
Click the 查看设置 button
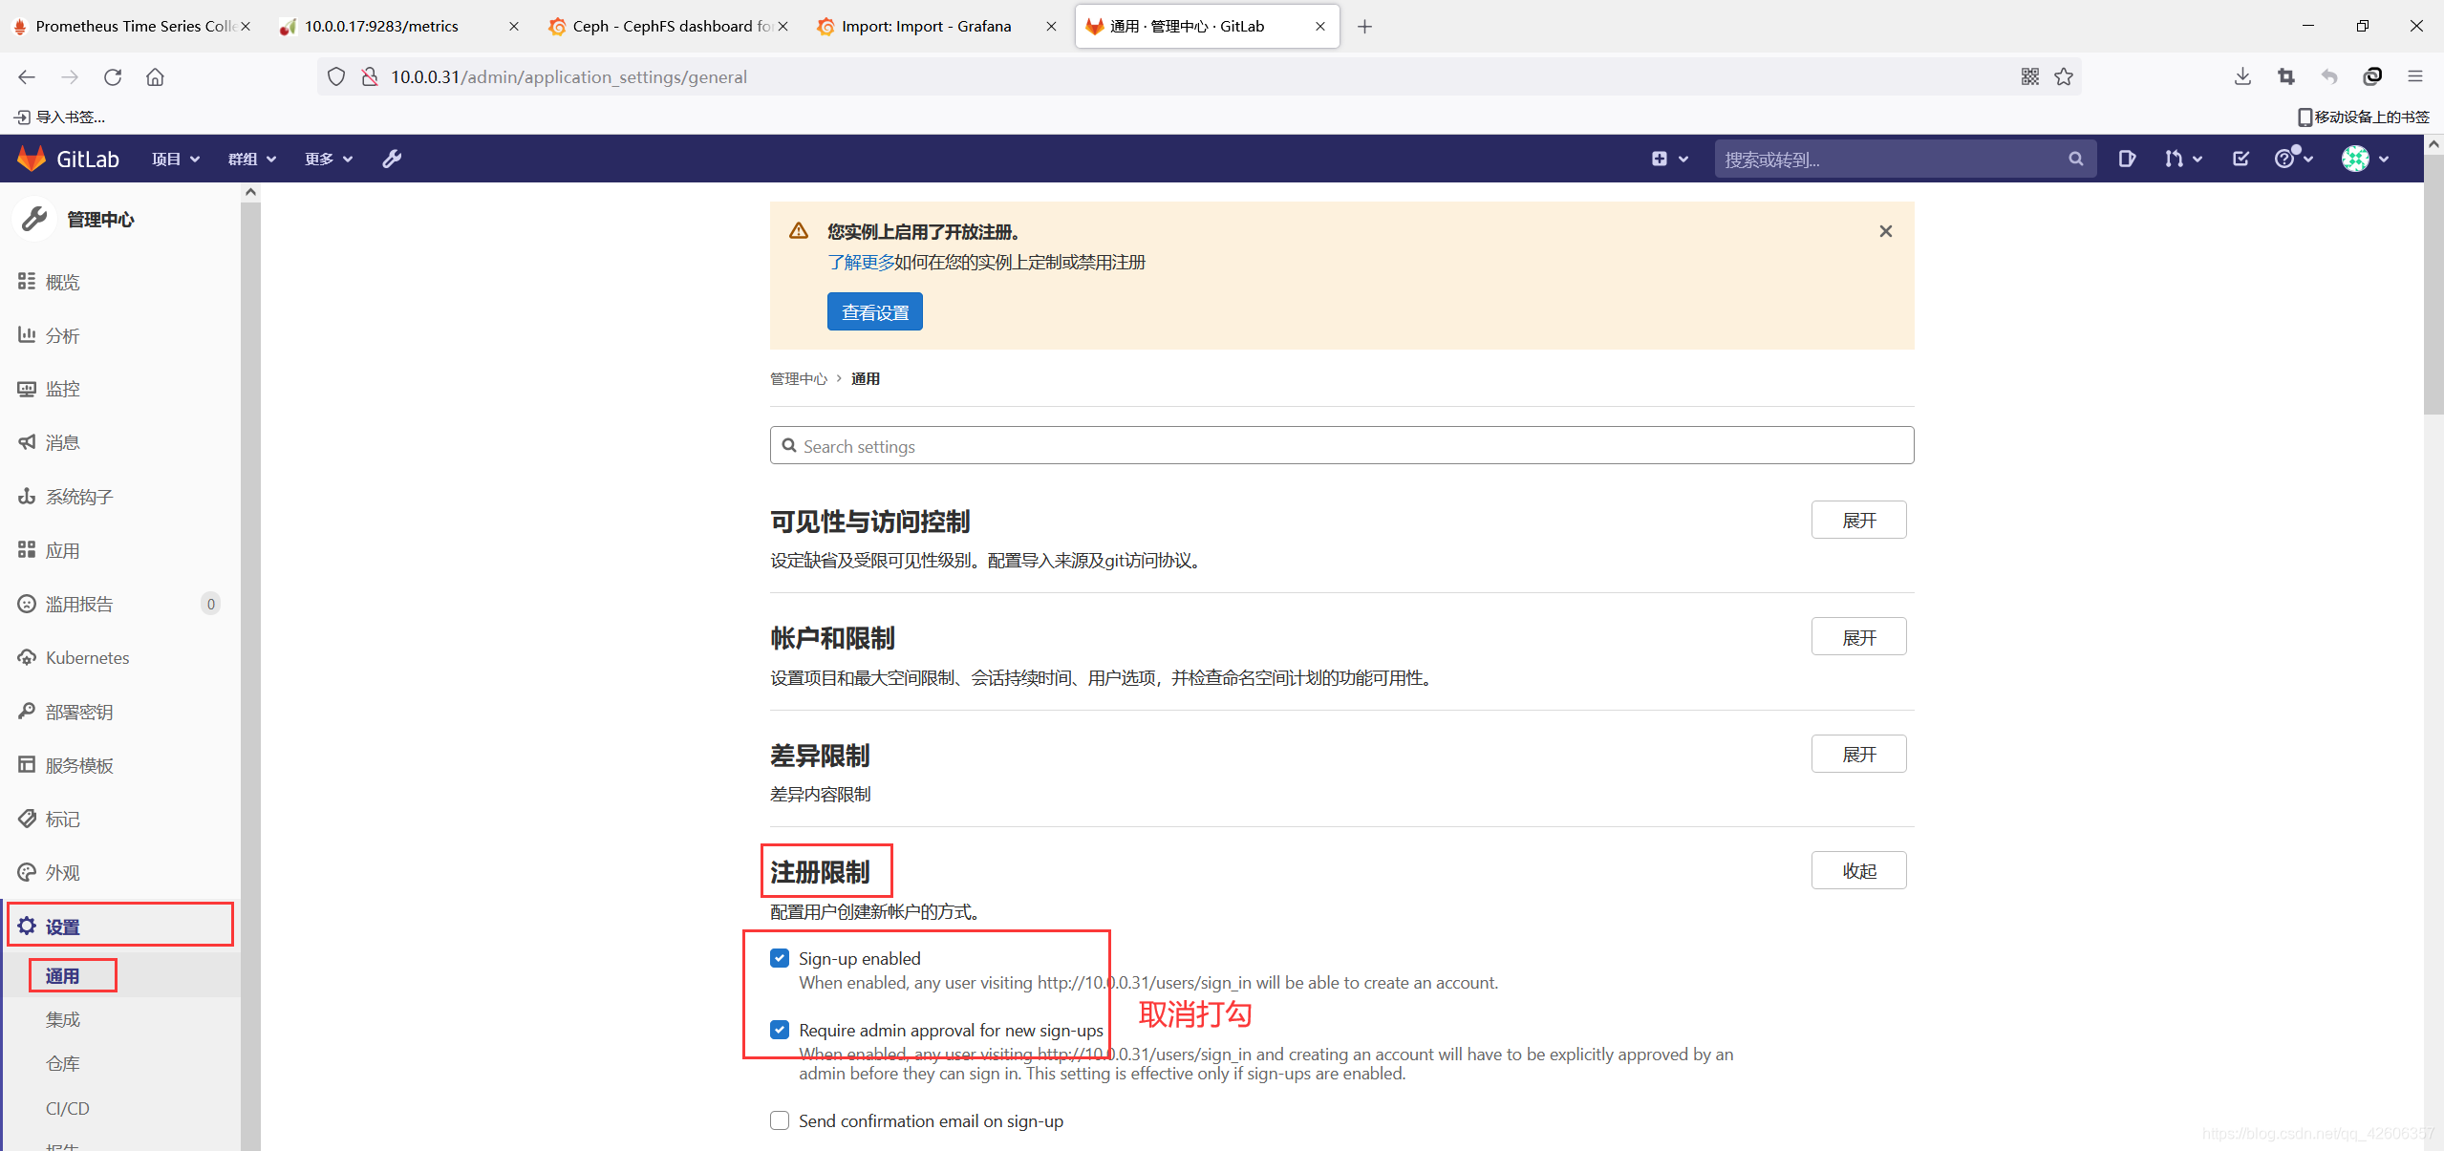(x=874, y=312)
